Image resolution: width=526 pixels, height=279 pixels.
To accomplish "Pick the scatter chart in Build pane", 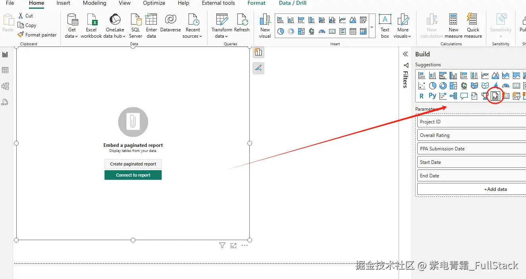I will [x=422, y=85].
